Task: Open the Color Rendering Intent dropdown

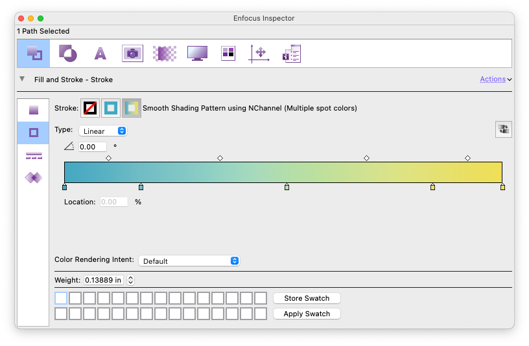Action: (189, 261)
